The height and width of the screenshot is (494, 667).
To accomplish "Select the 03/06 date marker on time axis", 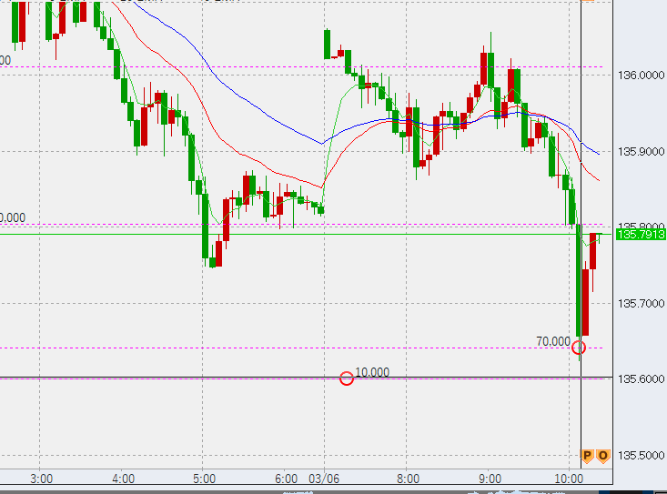I will [x=324, y=479].
